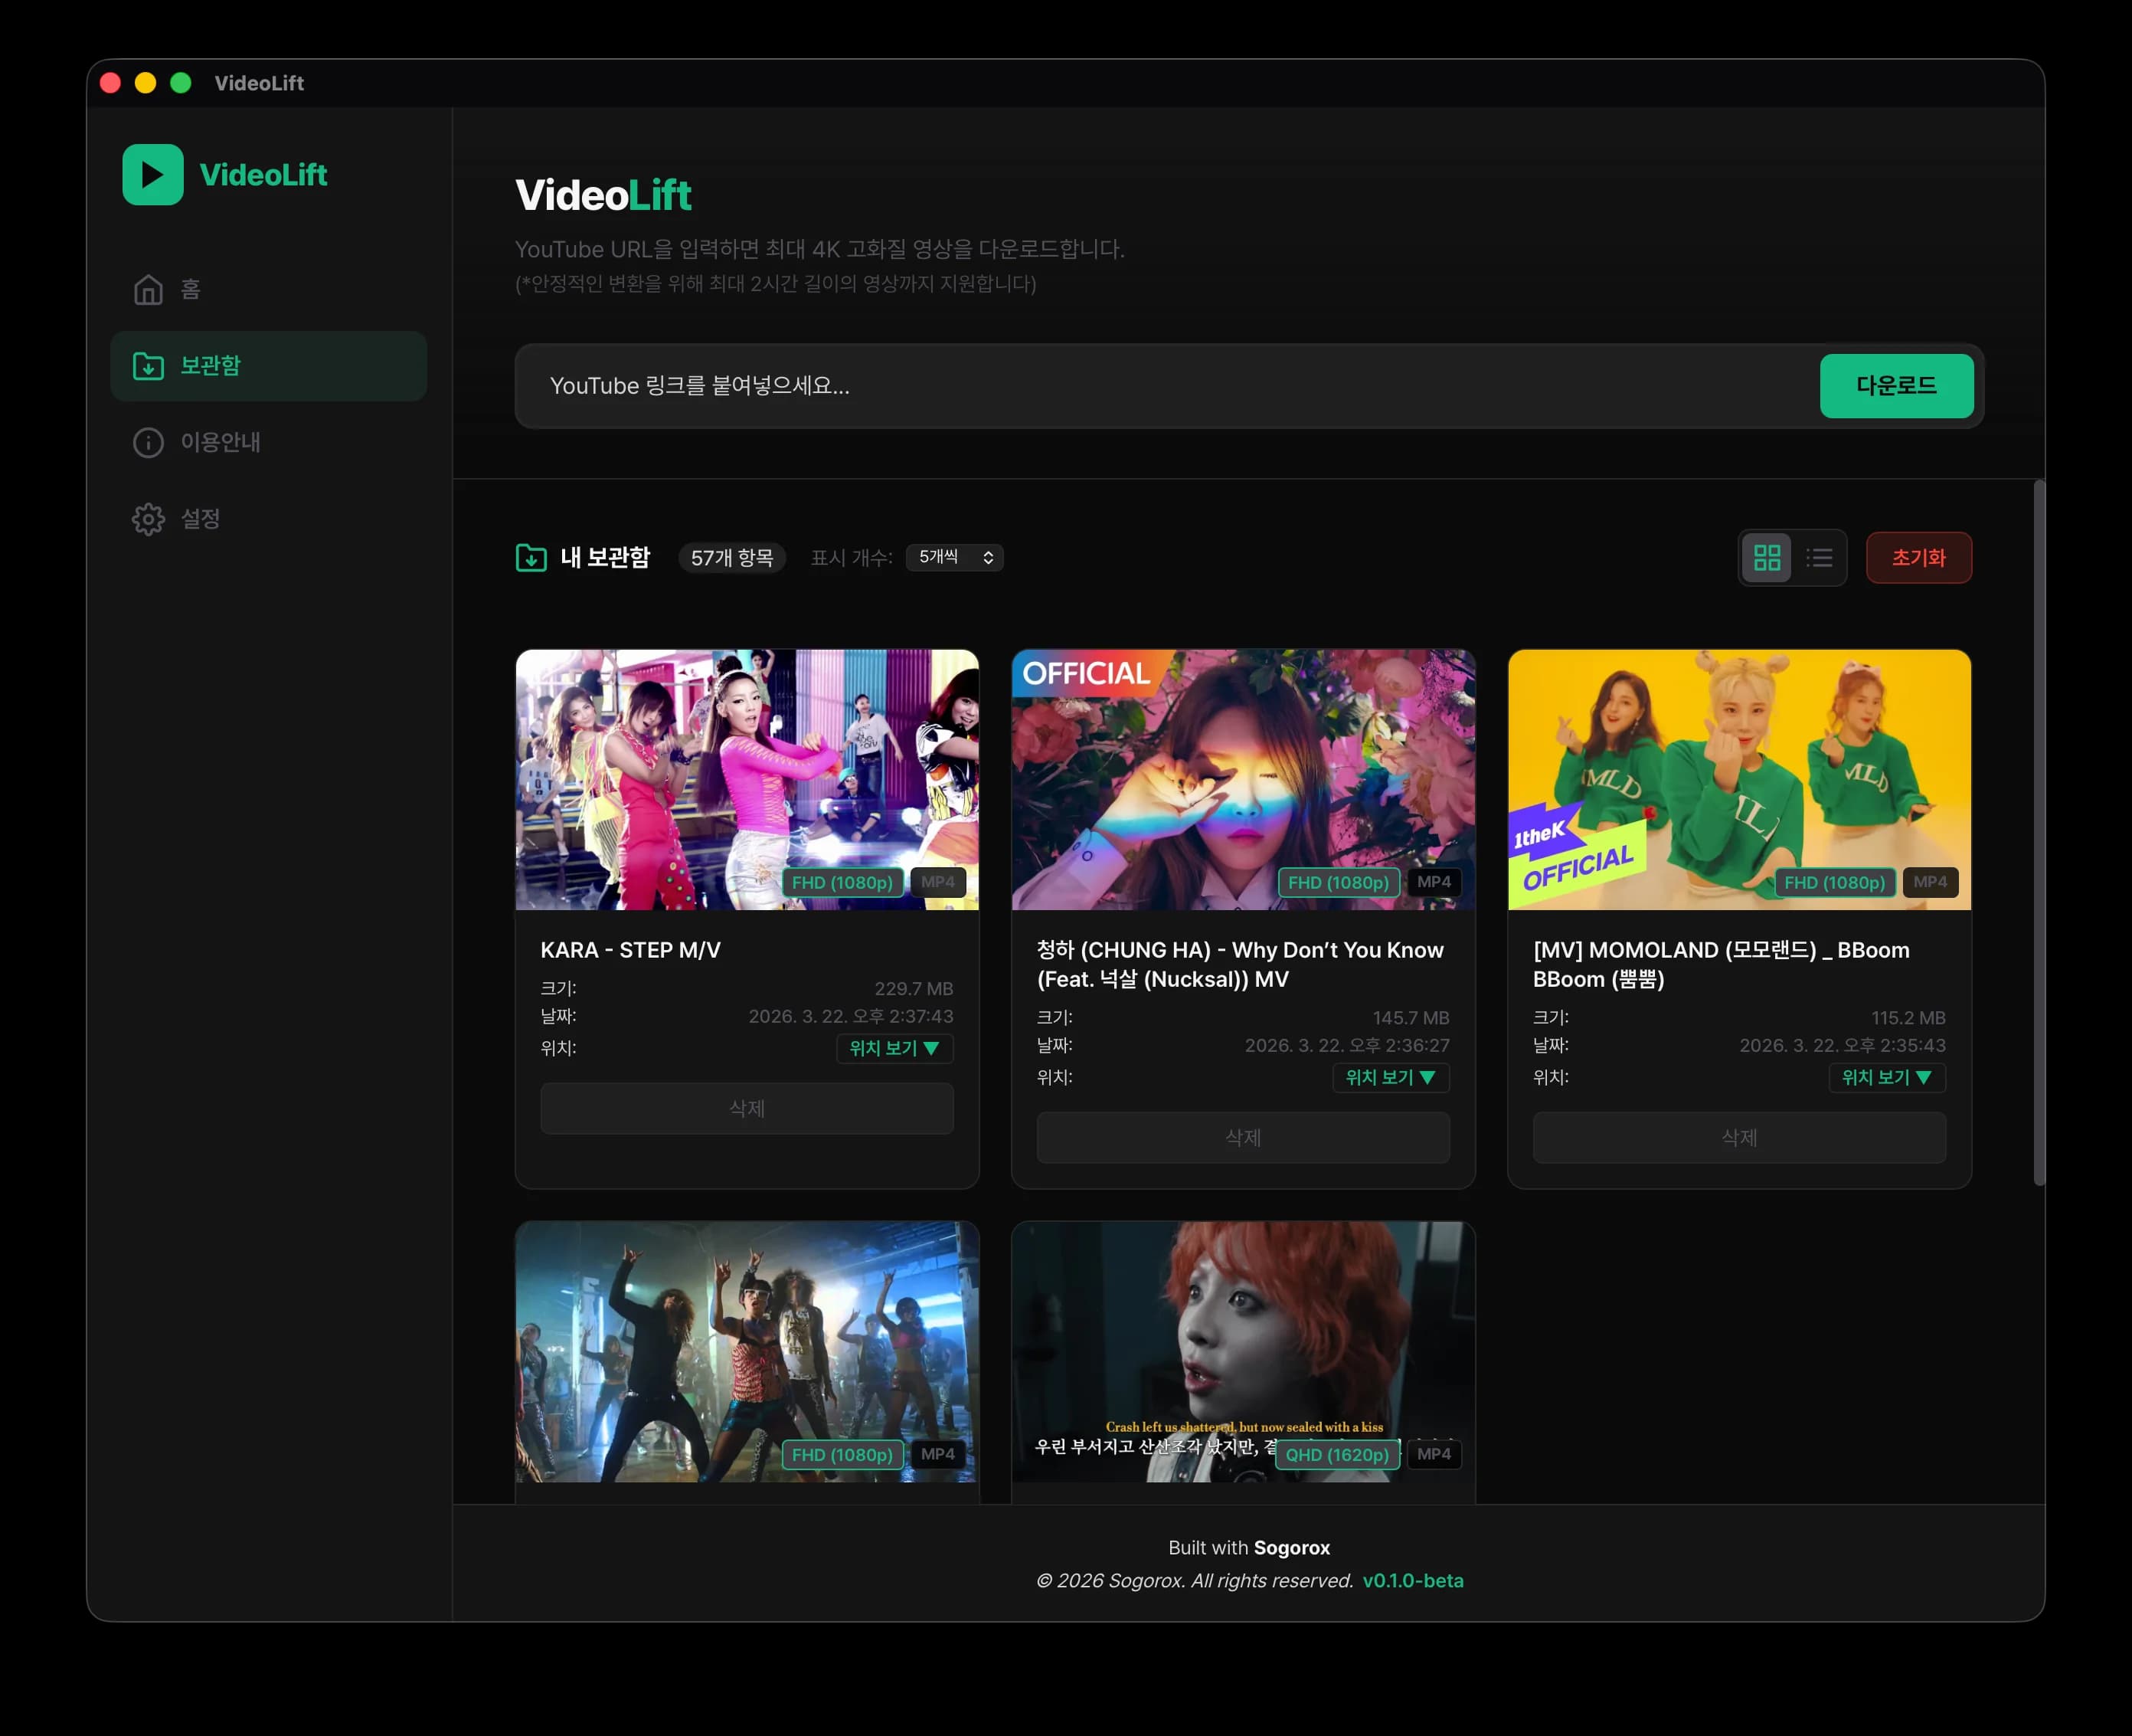Click the size value 115.2 MB
This screenshot has height=1736, width=2132.
[1908, 1017]
